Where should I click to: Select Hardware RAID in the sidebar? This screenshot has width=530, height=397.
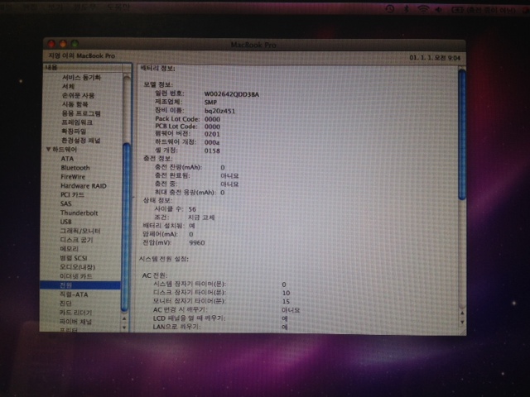tap(83, 185)
